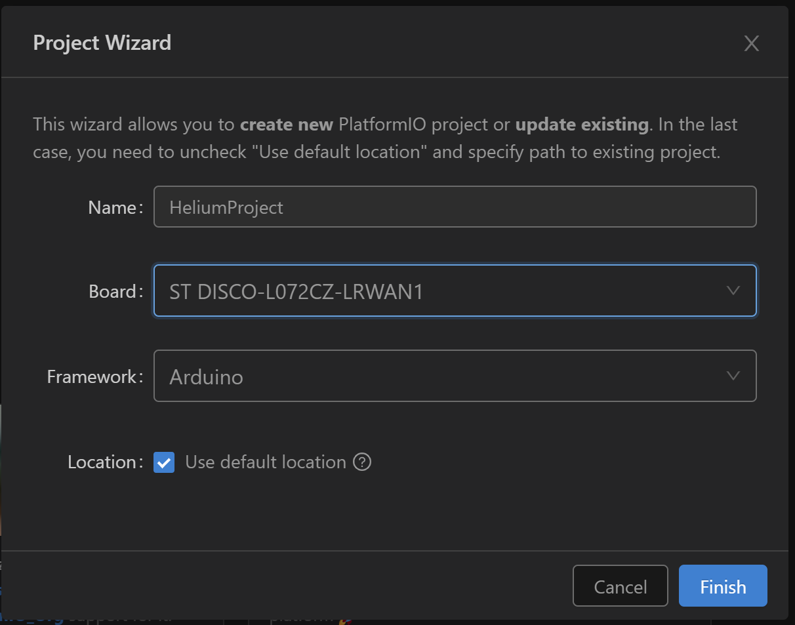
Task: Click the "Location:" field label
Action: click(x=105, y=462)
